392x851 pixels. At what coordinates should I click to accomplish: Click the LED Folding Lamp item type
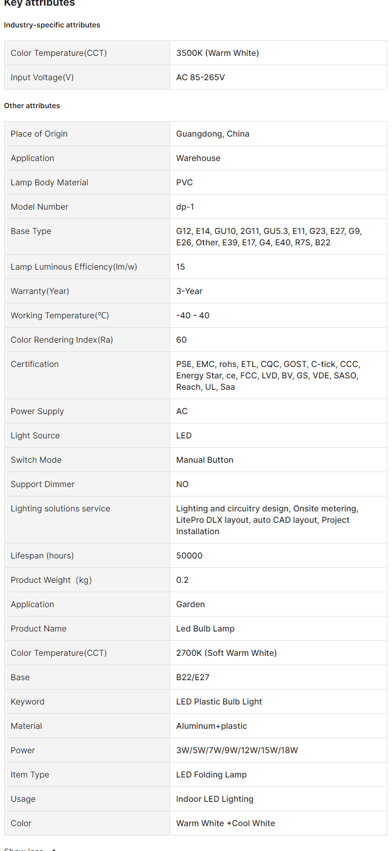click(212, 774)
